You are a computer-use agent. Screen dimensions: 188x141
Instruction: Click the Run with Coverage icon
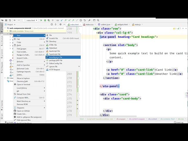click(x=49, y=20)
